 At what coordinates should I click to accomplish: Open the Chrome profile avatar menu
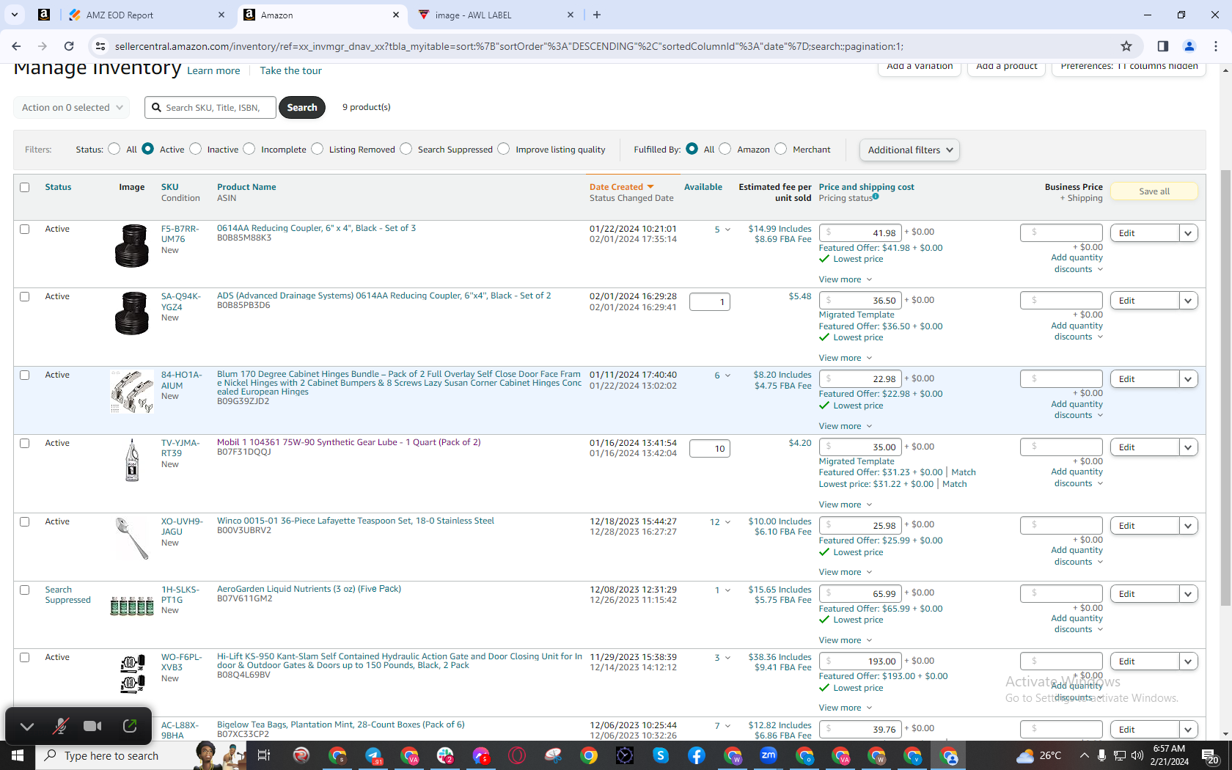pos(1189,46)
